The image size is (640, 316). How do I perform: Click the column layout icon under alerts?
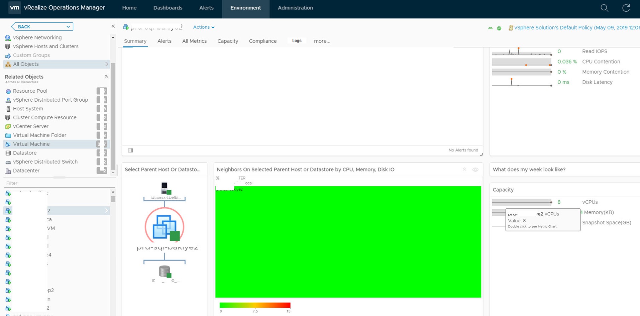(130, 150)
